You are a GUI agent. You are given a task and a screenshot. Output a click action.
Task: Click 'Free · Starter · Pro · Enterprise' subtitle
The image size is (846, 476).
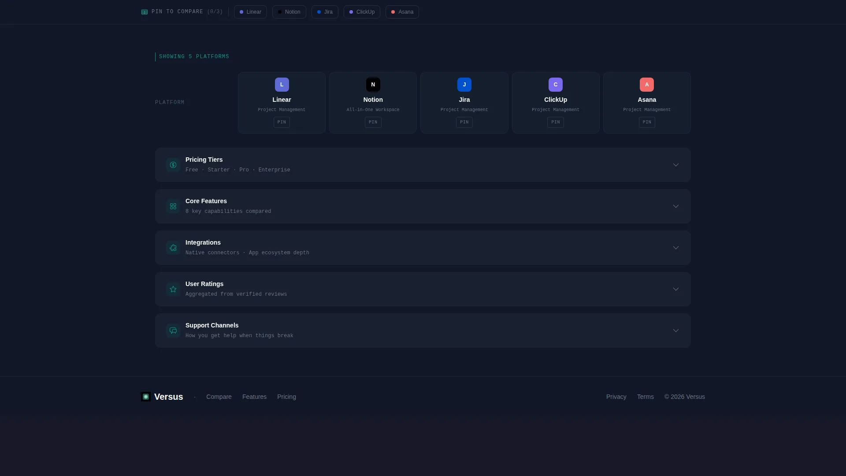[238, 170]
